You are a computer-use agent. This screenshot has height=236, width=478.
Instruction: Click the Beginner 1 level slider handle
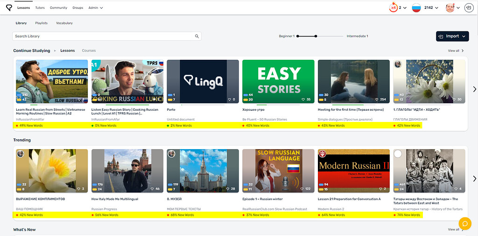coord(297,36)
